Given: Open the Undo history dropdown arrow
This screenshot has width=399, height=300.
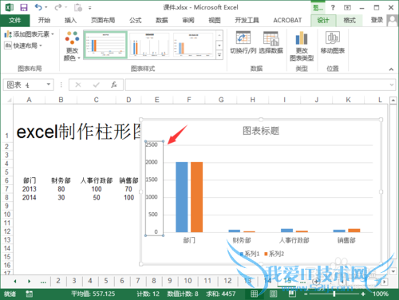Looking at the screenshot, I should (46, 7).
